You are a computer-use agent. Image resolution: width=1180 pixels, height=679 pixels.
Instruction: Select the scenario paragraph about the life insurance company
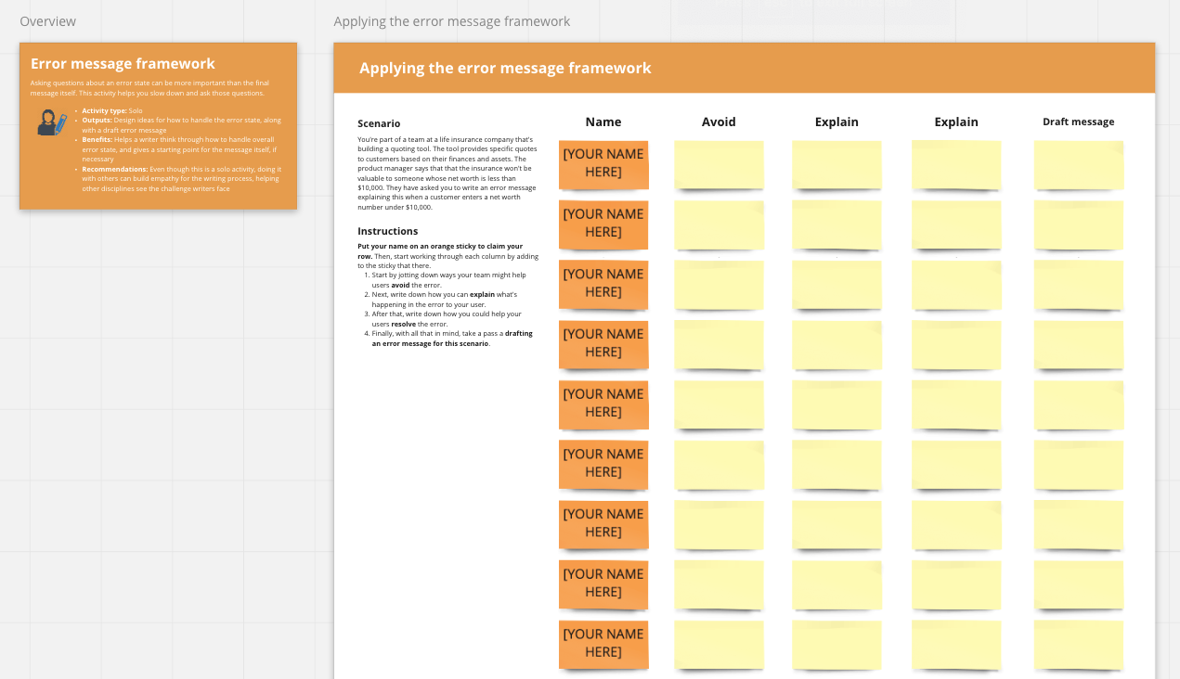(x=447, y=173)
